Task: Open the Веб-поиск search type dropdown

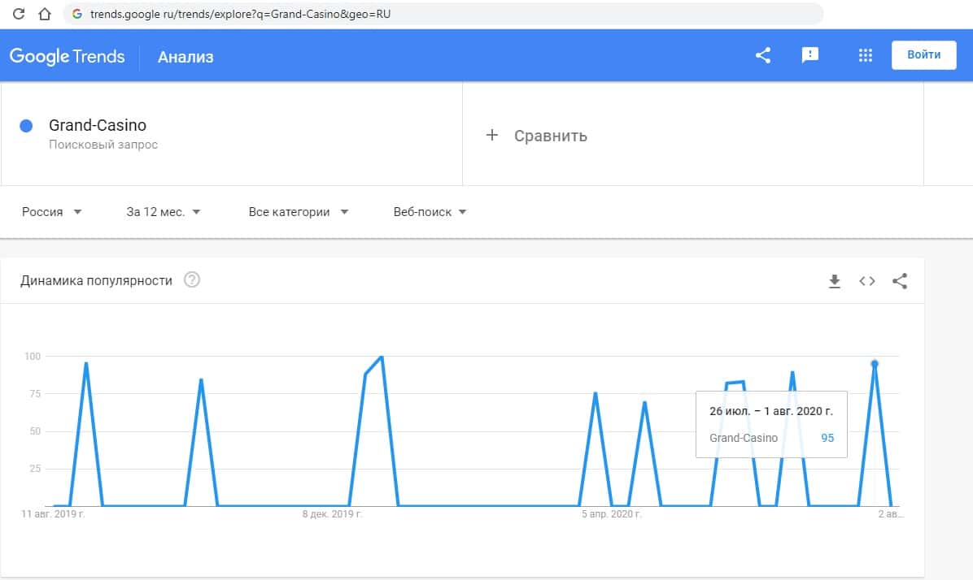Action: [430, 212]
